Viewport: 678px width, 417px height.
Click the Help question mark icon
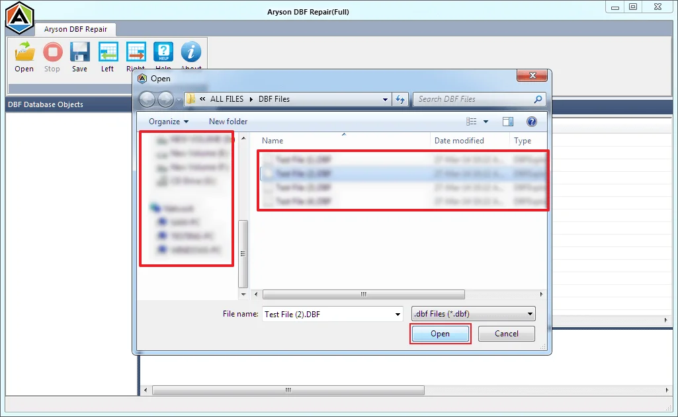(x=163, y=52)
